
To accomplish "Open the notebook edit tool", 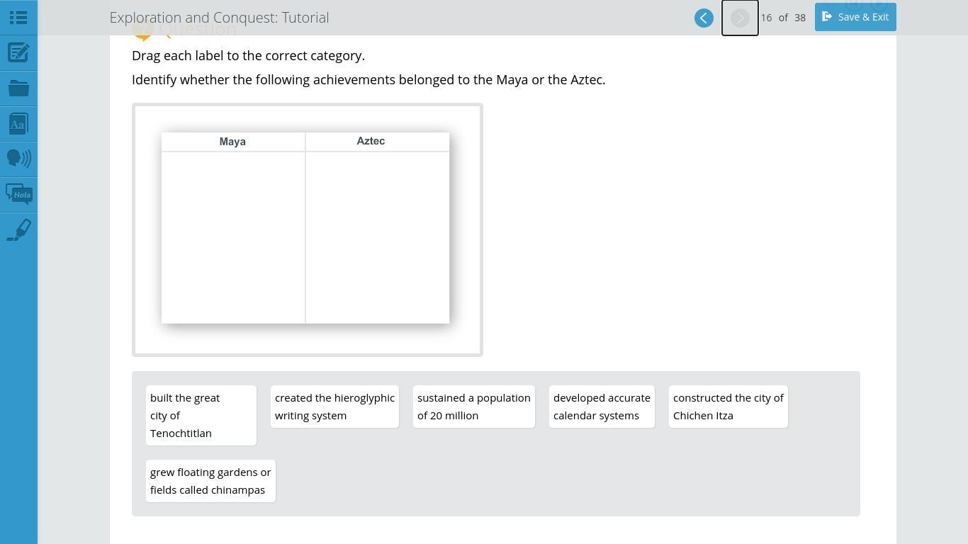I will pos(18,53).
